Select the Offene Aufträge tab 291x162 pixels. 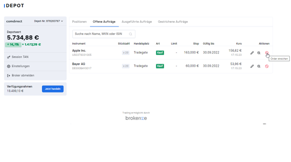click(104, 21)
